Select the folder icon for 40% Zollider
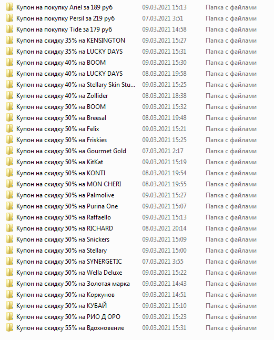 pyautogui.click(x=10, y=96)
